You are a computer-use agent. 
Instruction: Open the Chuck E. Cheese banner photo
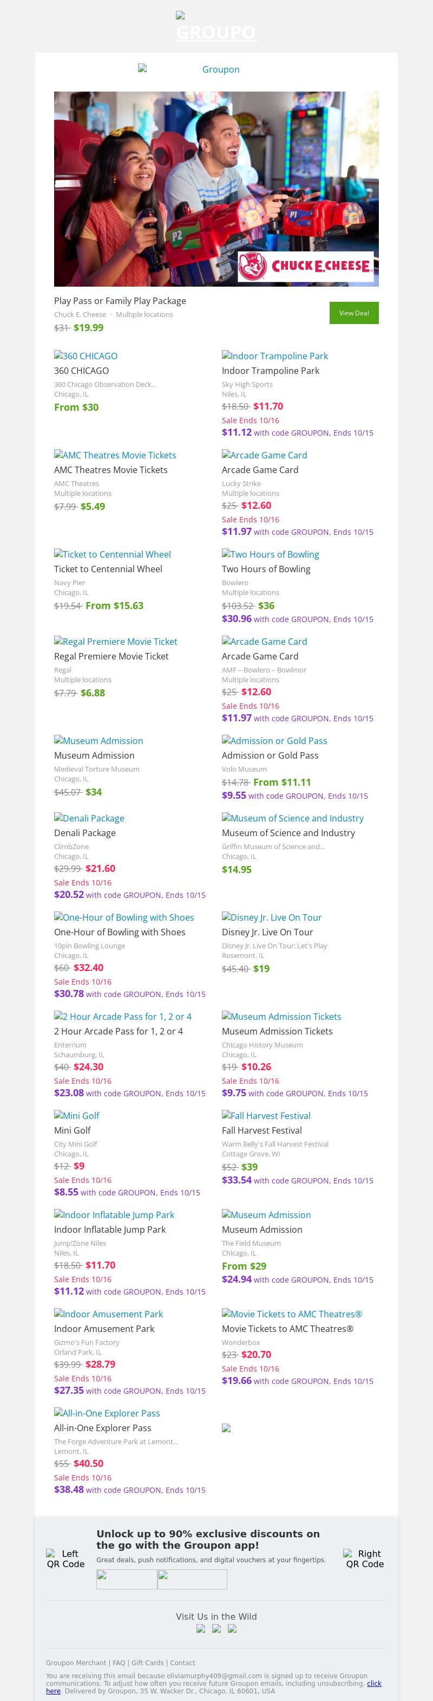click(x=216, y=188)
